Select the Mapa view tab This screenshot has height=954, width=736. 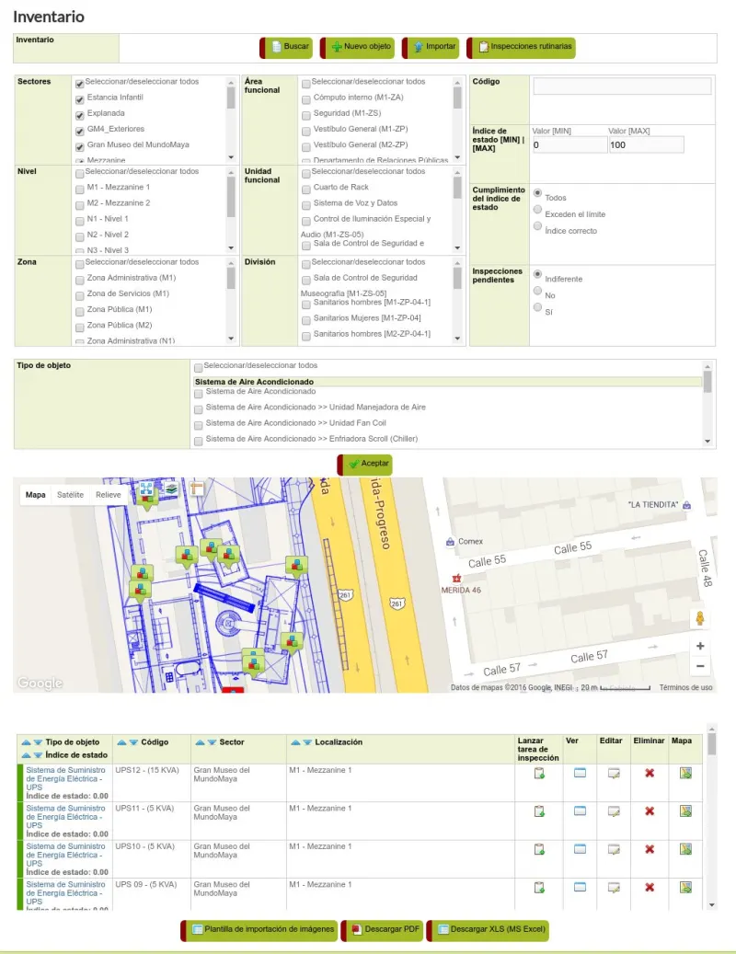35,495
